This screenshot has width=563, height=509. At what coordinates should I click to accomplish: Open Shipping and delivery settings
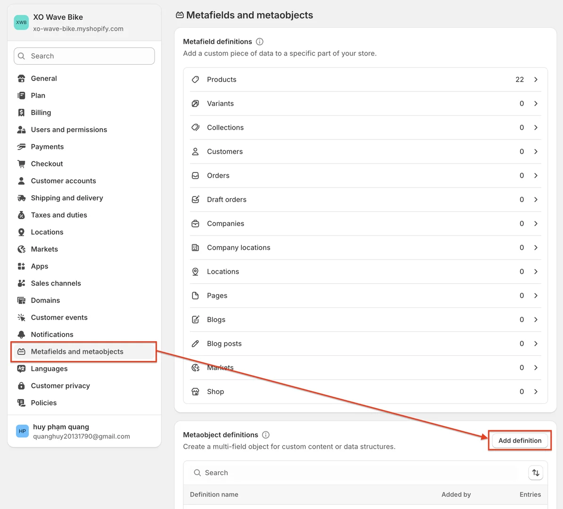(84, 198)
